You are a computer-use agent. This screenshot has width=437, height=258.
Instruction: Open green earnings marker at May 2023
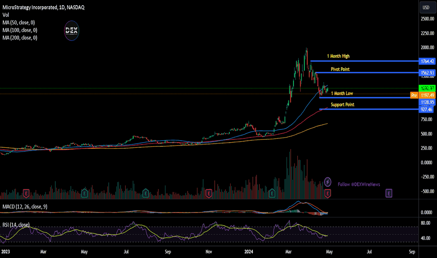[x=84, y=193]
